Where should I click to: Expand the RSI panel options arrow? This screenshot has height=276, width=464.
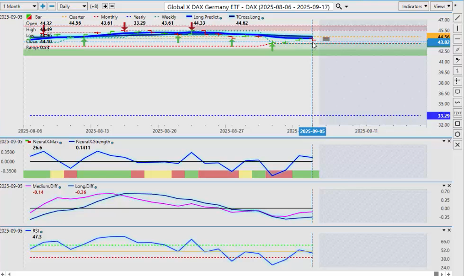tap(443, 231)
